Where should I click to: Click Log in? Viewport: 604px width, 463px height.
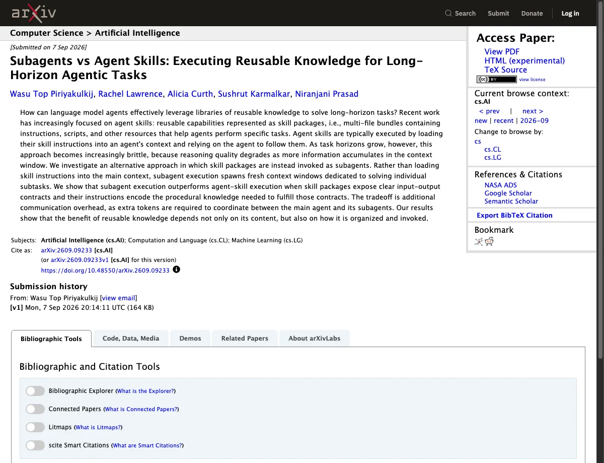[570, 13]
